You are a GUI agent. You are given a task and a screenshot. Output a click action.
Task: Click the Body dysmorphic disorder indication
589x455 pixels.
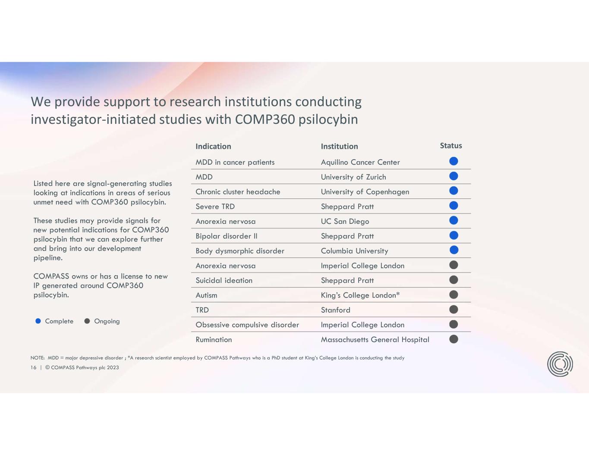(240, 251)
